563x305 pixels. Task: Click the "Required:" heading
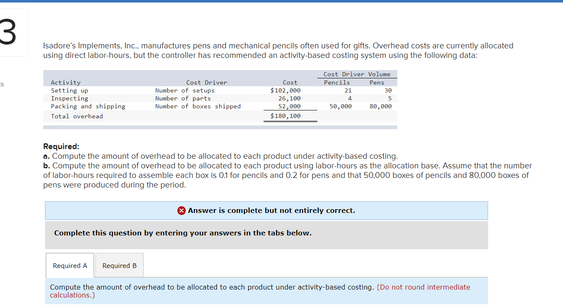tap(61, 146)
